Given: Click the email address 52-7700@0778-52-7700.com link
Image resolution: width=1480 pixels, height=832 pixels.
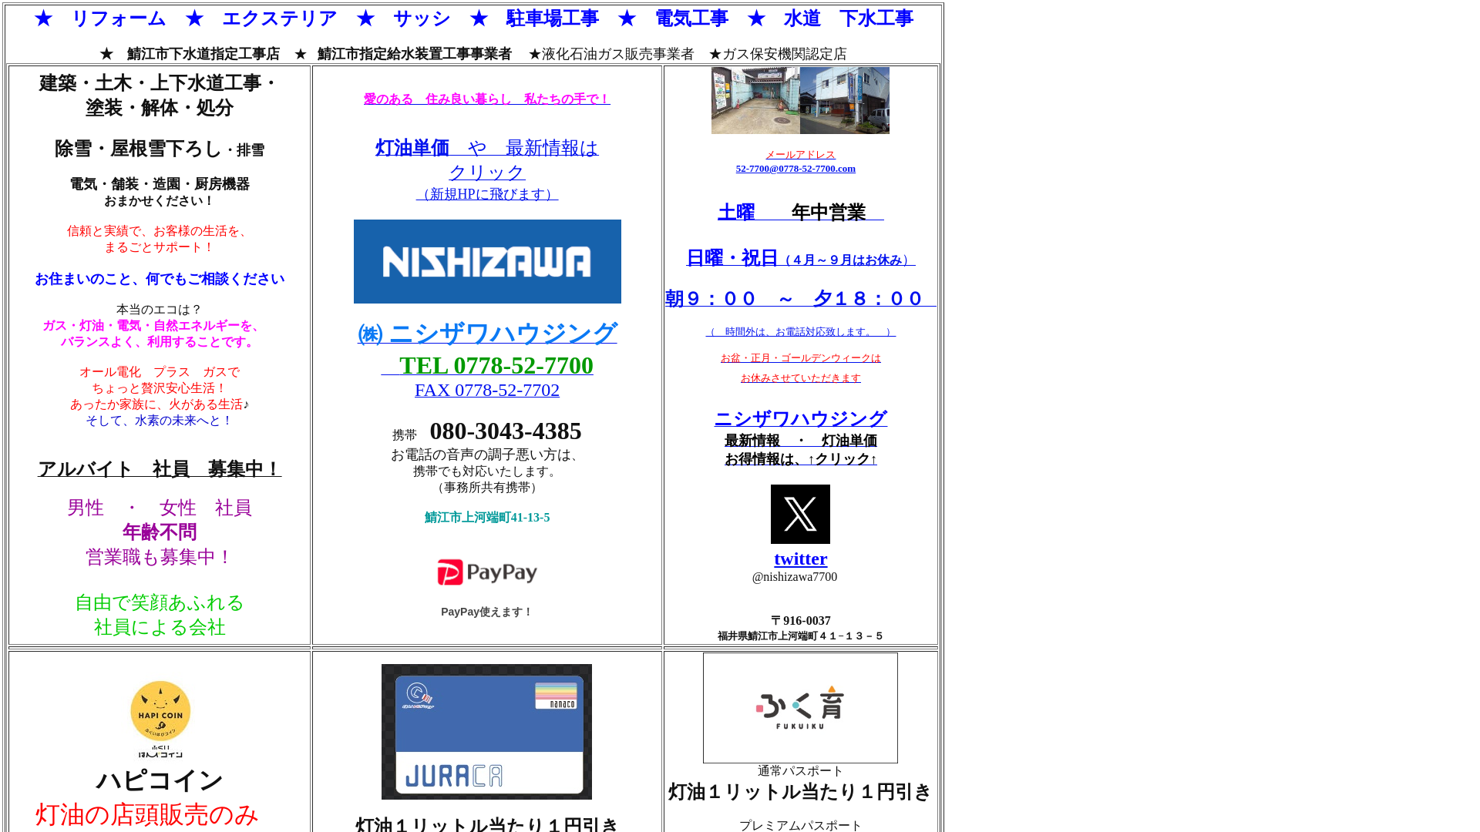Looking at the screenshot, I should (795, 169).
